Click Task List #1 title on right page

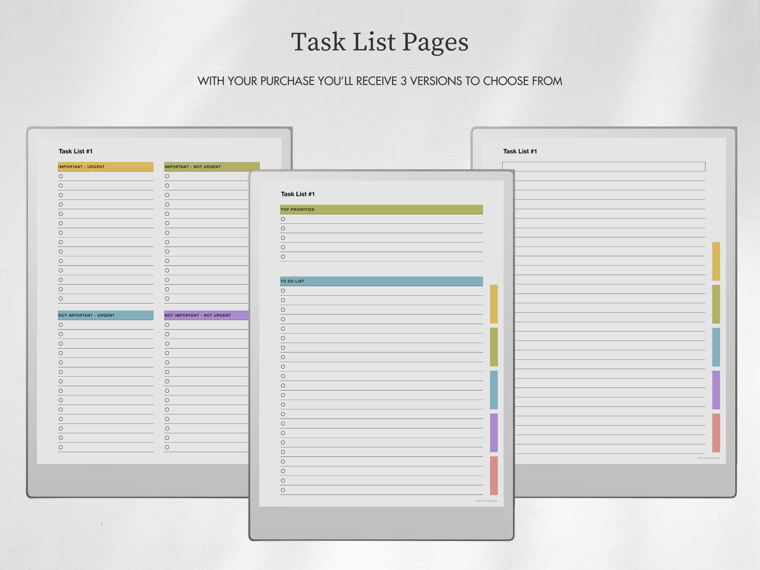pyautogui.click(x=520, y=151)
